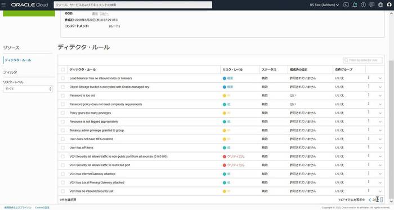Click the Oracle Cloud logo
The image size is (394, 210).
point(29,5)
